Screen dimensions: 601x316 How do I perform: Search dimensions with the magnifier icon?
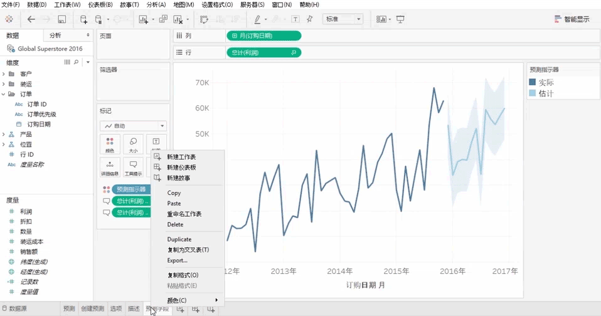click(x=77, y=63)
